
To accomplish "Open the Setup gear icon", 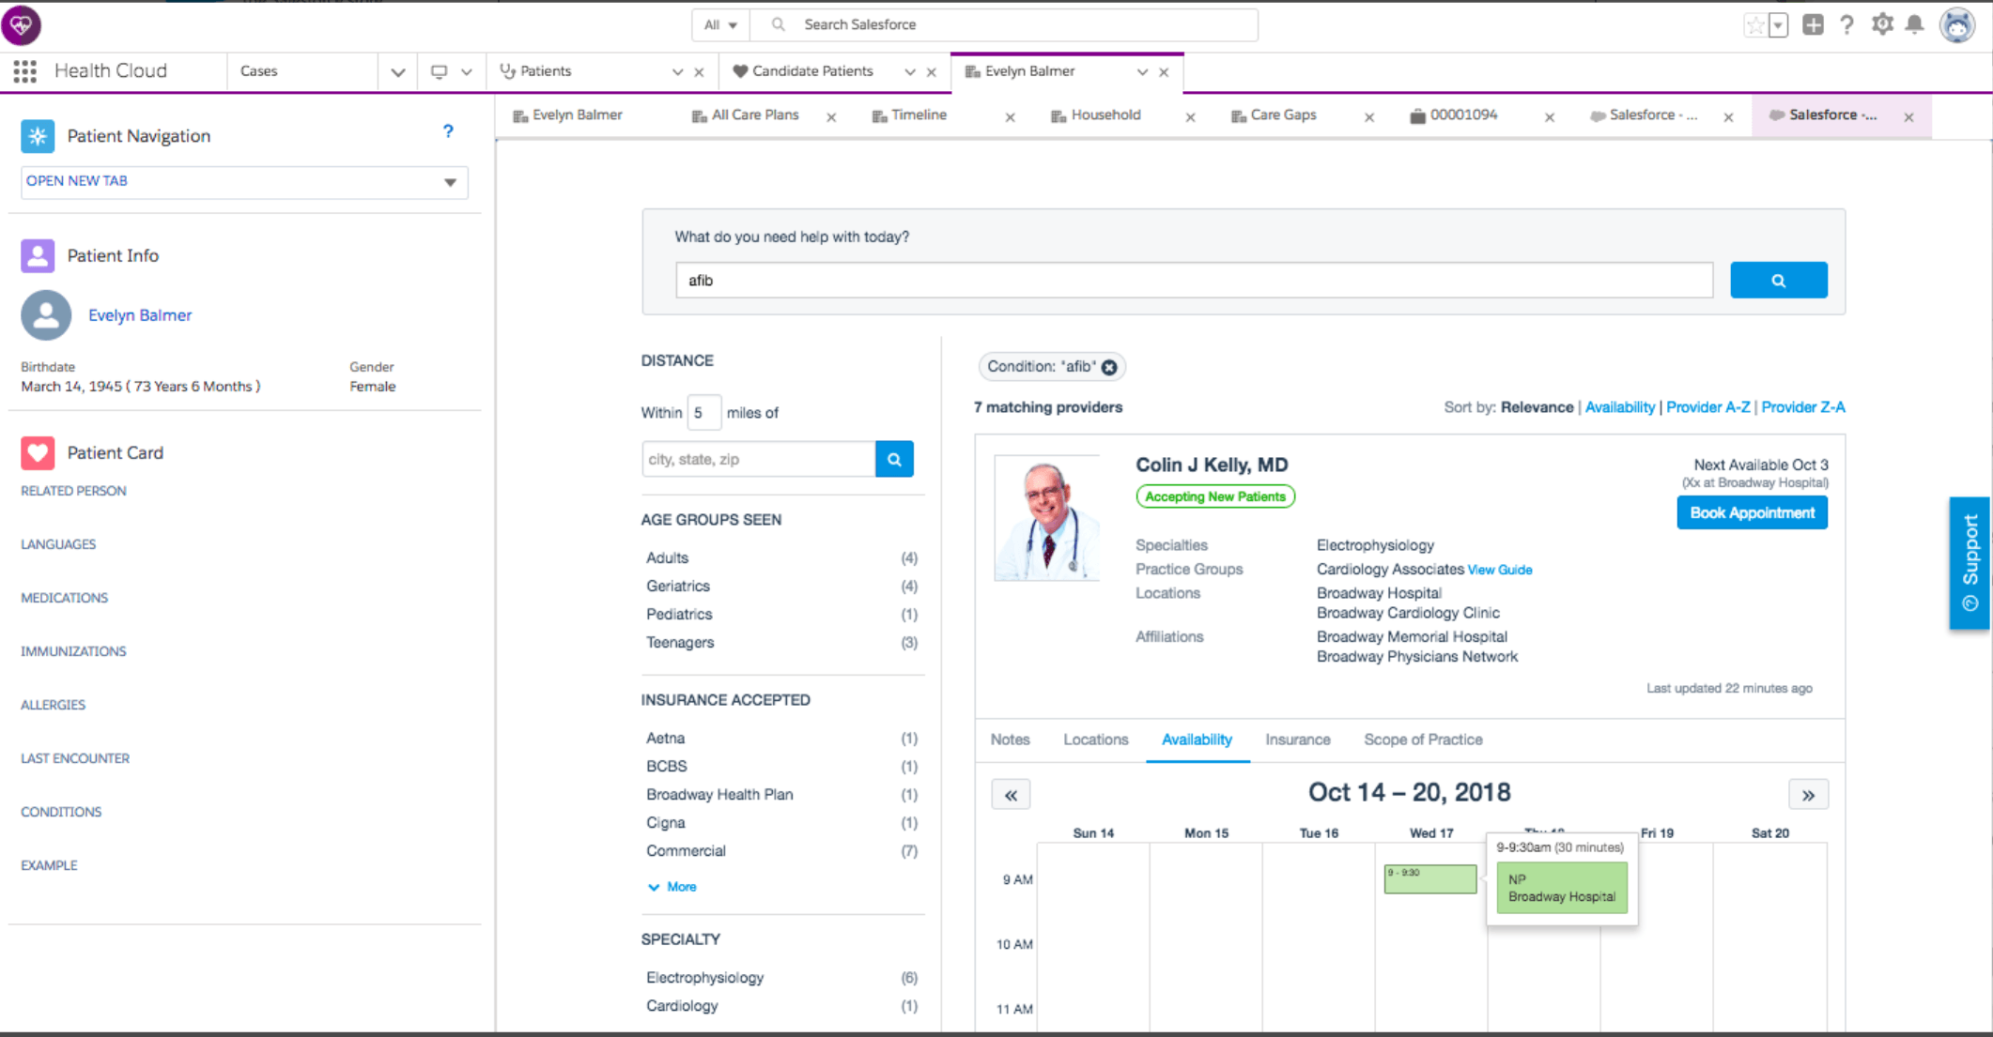I will (x=1881, y=24).
